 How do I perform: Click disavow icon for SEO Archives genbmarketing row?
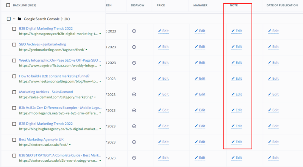coord(134,47)
